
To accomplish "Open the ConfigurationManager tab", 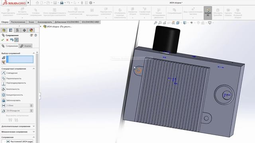I will point(18,30).
